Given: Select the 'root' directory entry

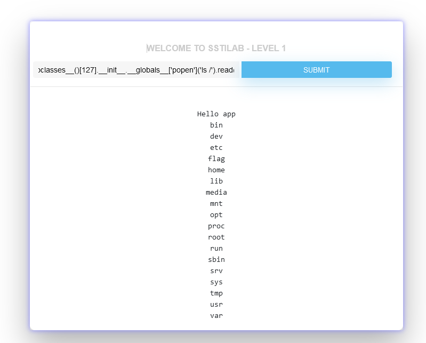Looking at the screenshot, I should 216,237.
